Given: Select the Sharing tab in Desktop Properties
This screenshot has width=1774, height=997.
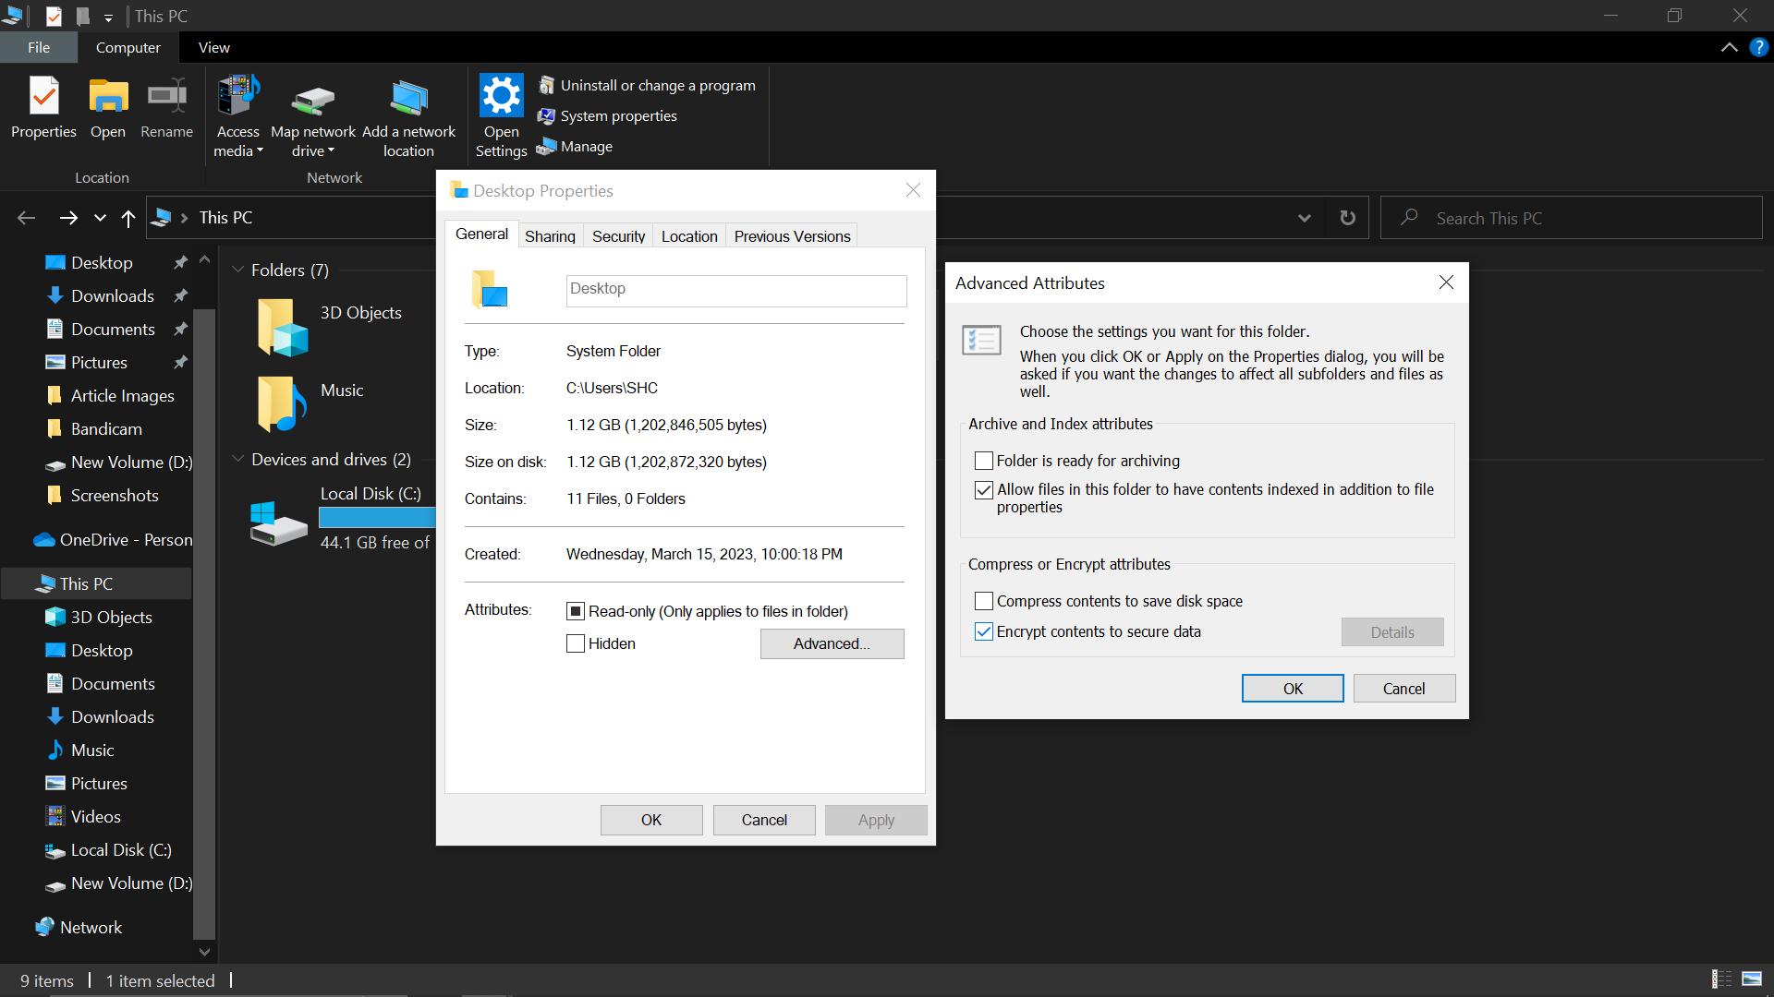Looking at the screenshot, I should click(550, 235).
